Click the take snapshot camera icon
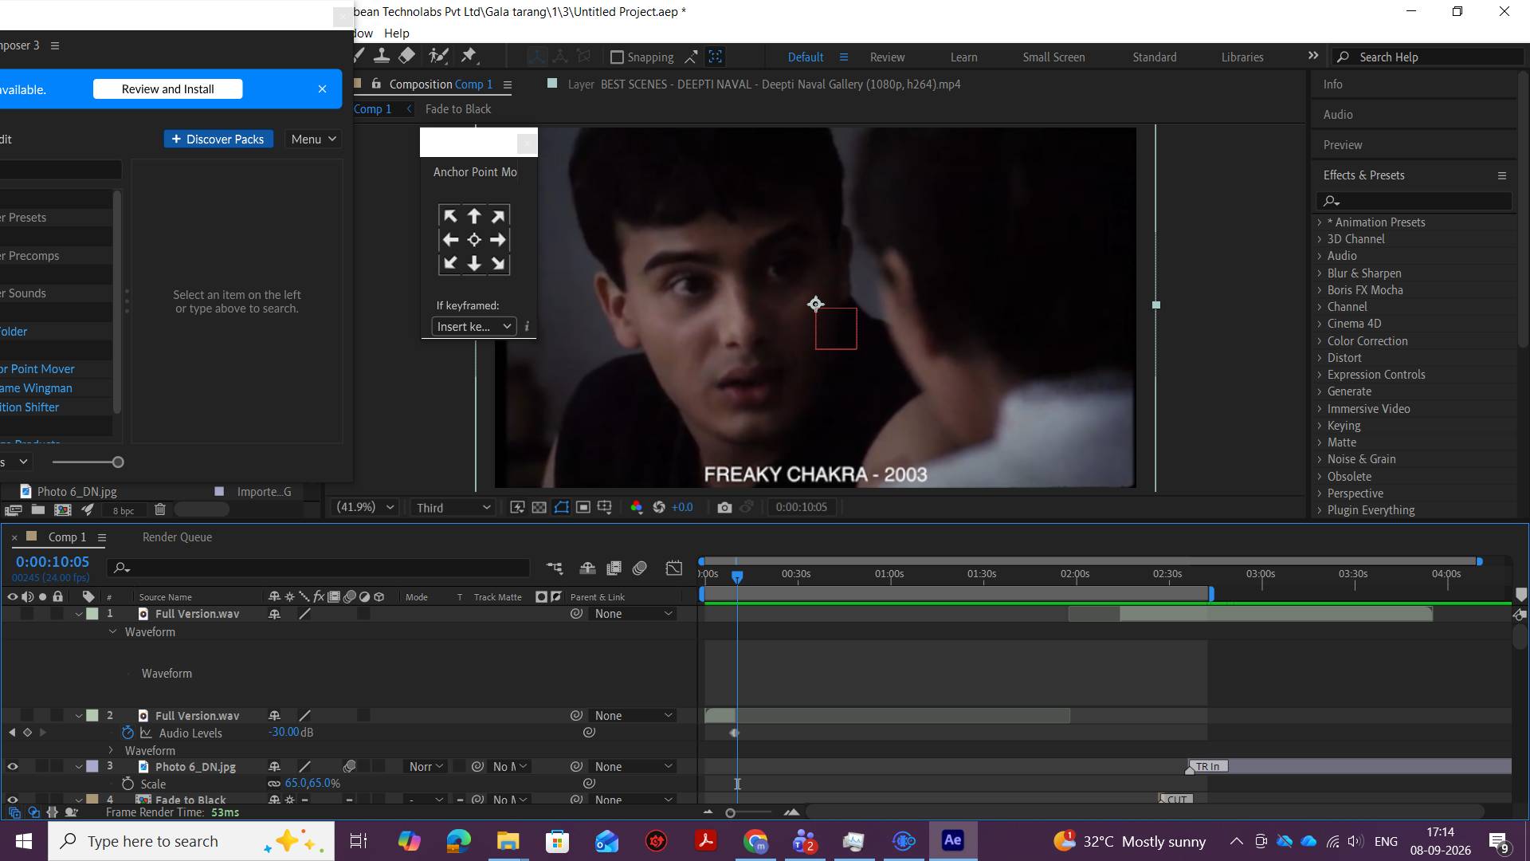 click(x=724, y=507)
